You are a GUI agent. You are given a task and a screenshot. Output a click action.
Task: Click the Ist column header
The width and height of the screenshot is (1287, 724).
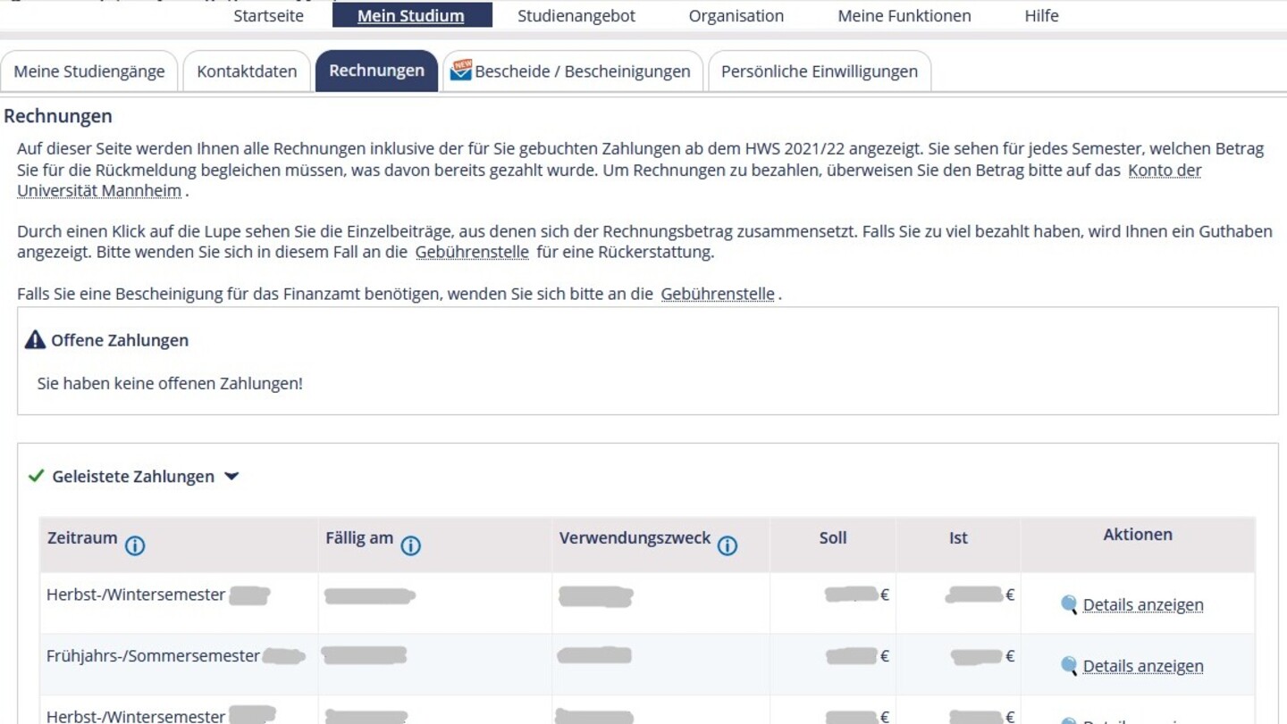click(x=958, y=538)
